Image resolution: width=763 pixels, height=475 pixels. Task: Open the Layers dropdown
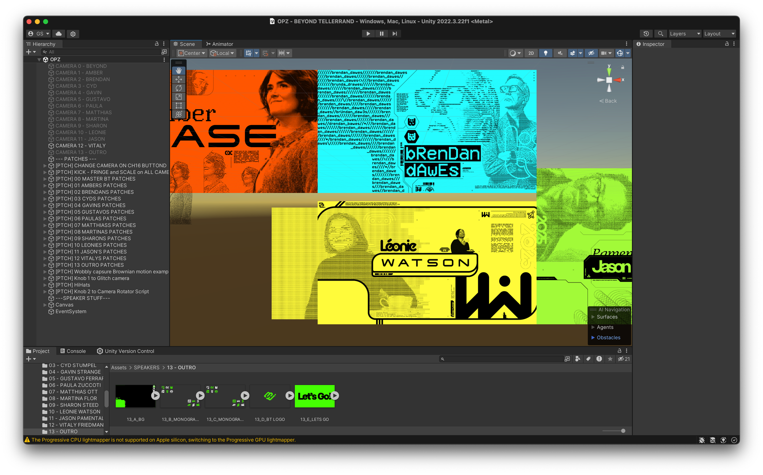click(685, 34)
